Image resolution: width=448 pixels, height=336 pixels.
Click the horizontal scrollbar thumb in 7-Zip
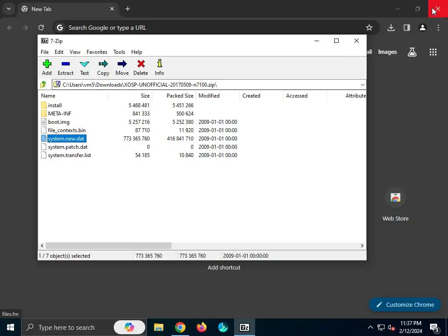[108, 246]
